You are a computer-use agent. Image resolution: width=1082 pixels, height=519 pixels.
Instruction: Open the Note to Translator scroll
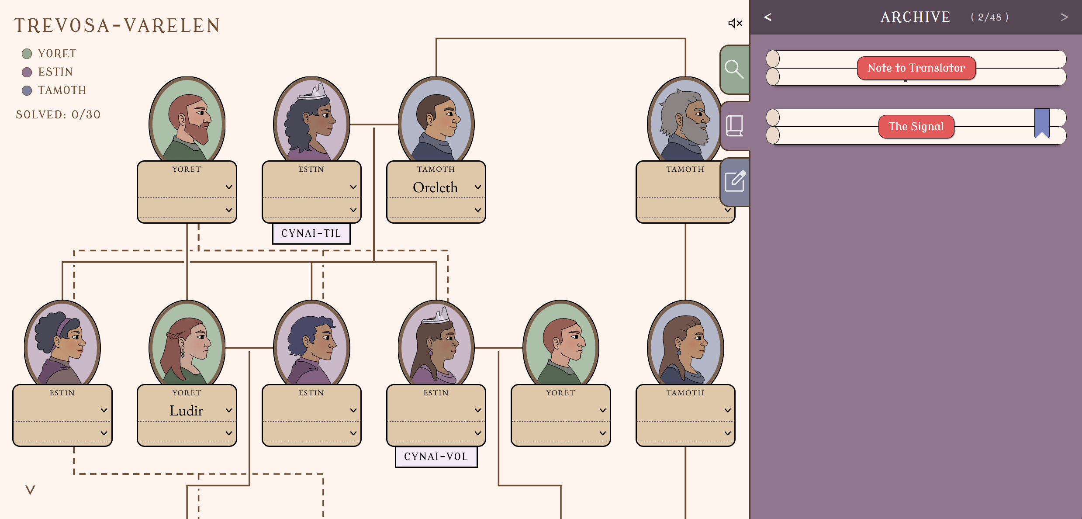tap(916, 68)
